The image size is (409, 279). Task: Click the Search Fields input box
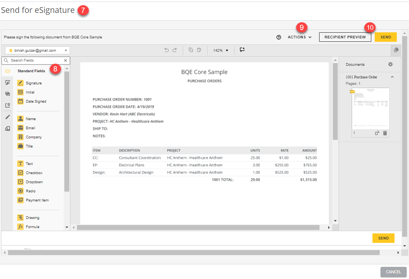[x=36, y=60]
